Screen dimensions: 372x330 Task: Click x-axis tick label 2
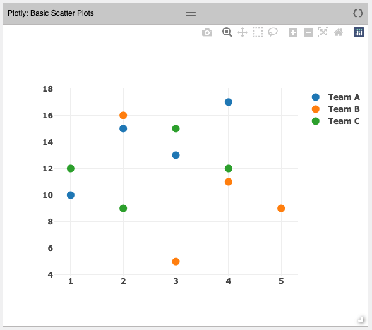pyautogui.click(x=123, y=281)
